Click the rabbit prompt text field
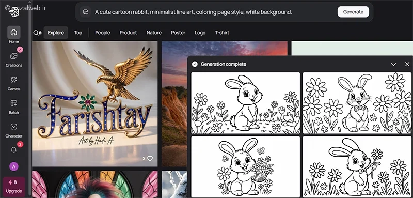The image size is (413, 198). pyautogui.click(x=193, y=12)
